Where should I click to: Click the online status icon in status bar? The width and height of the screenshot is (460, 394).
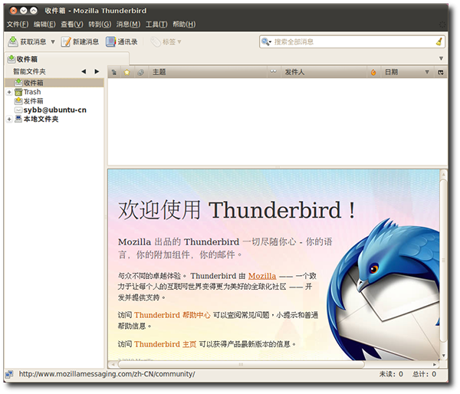click(x=9, y=374)
